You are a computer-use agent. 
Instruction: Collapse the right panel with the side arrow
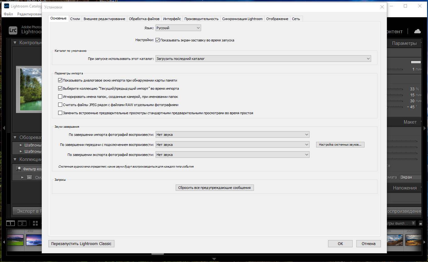pos(425,128)
